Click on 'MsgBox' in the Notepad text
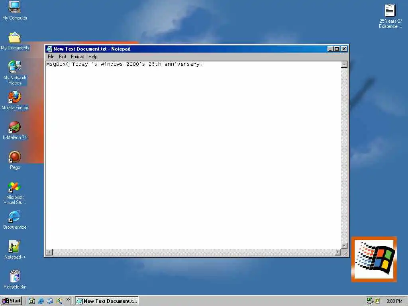This screenshot has height=306, width=408. click(56, 64)
